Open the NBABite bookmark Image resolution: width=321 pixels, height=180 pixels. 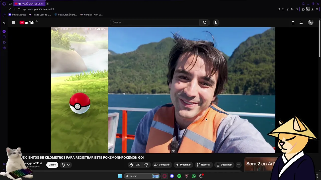92,15
